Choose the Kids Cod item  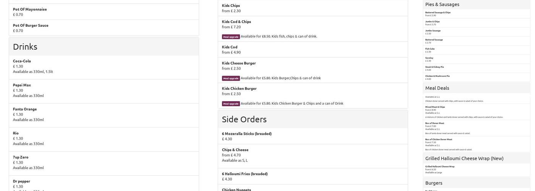click(x=230, y=47)
